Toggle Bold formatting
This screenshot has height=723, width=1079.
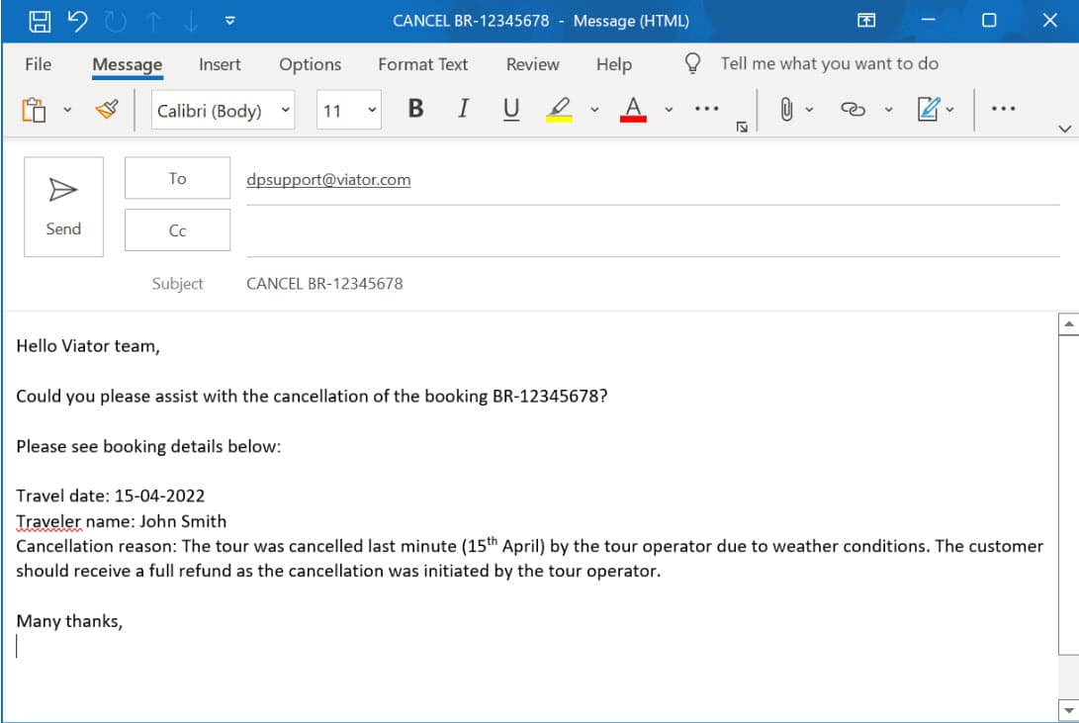click(x=415, y=109)
